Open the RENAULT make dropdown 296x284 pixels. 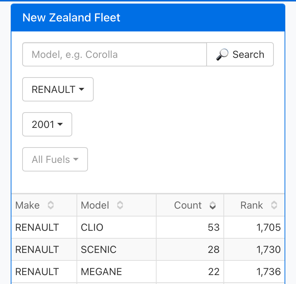click(58, 89)
